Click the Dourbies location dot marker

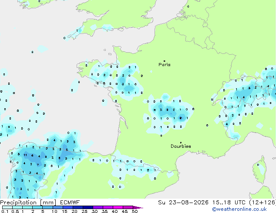pyautogui.click(x=181, y=143)
